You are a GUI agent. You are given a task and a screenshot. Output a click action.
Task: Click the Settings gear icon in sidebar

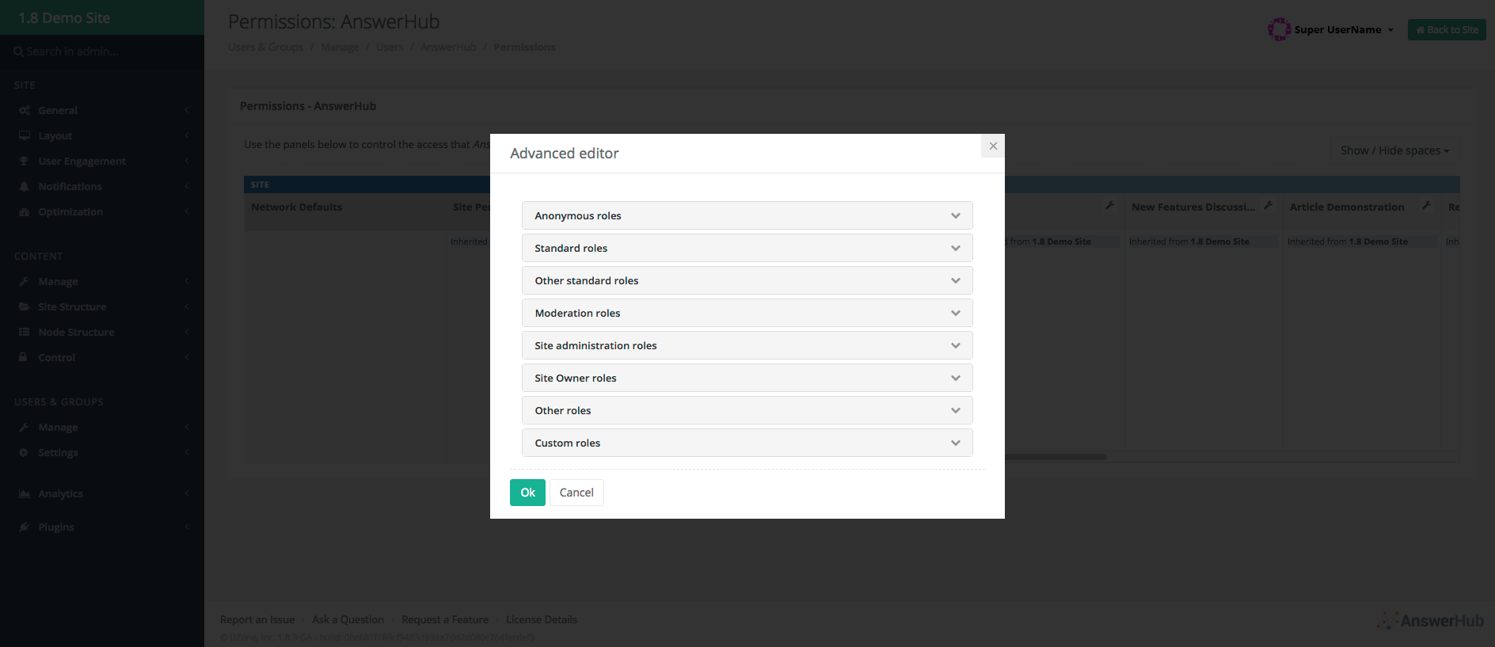pyautogui.click(x=24, y=452)
